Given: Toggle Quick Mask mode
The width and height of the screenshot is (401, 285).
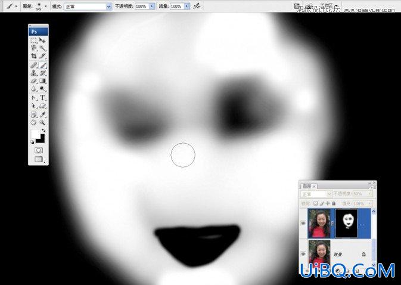Looking at the screenshot, I should tap(39, 150).
